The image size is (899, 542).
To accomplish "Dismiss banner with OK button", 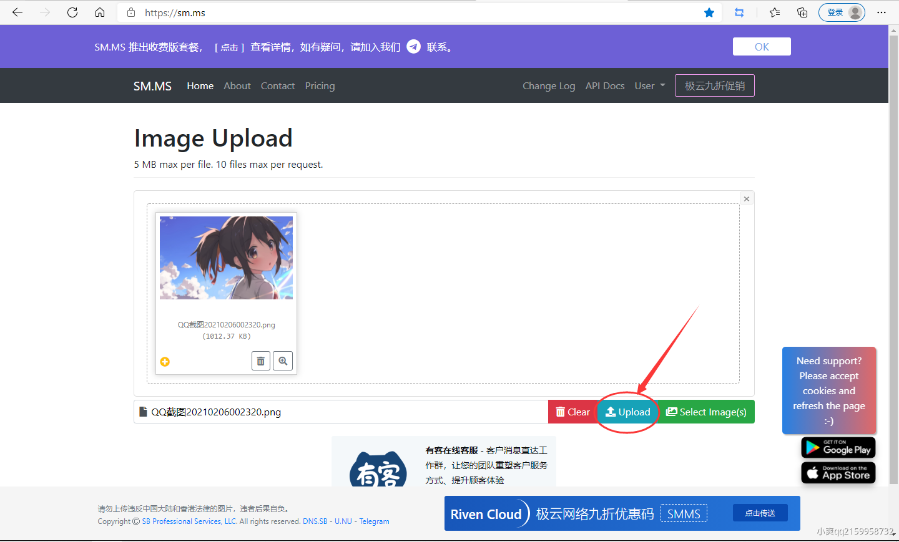I will coord(762,47).
